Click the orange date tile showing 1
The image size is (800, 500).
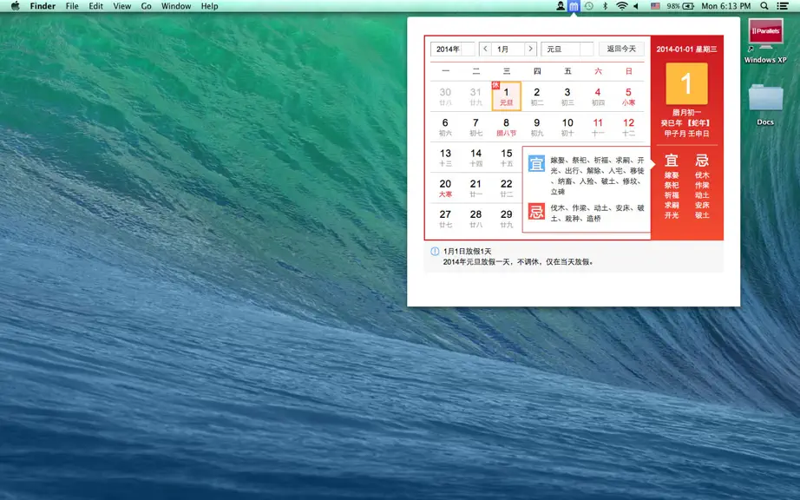click(x=686, y=83)
